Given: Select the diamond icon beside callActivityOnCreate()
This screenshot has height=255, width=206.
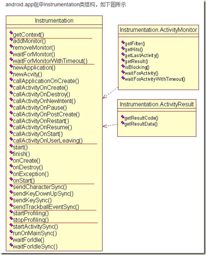Looking at the screenshot, I should [x=11, y=86].
